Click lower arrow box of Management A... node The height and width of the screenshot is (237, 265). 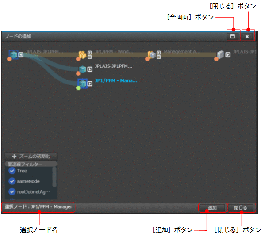point(159,57)
